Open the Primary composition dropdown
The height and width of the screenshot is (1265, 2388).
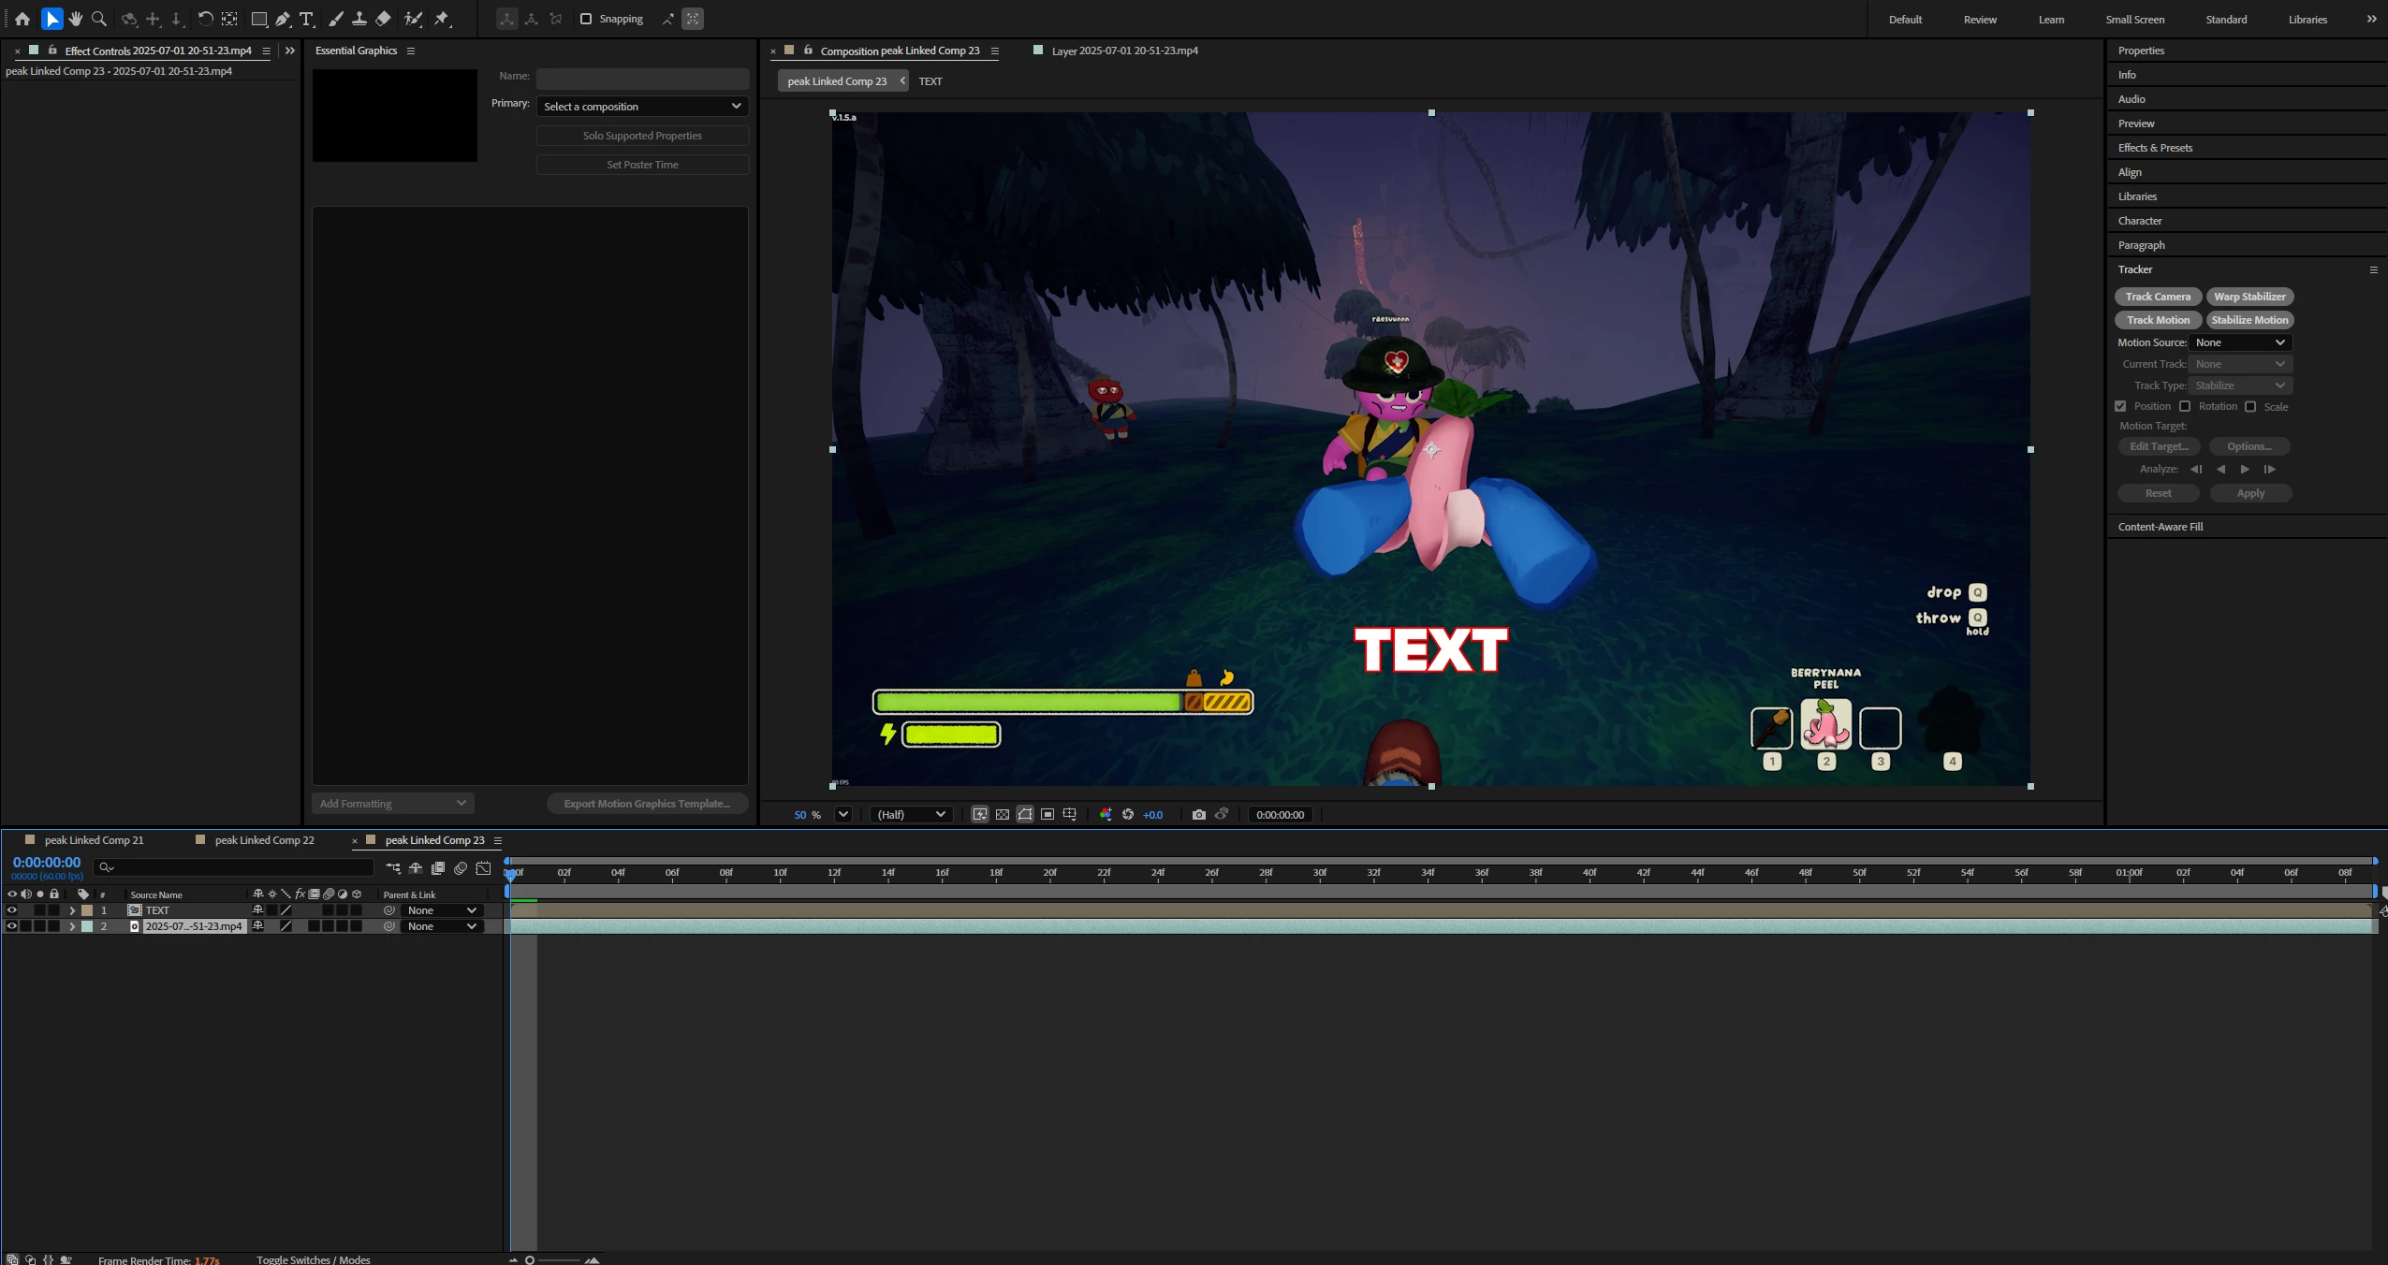(x=641, y=106)
